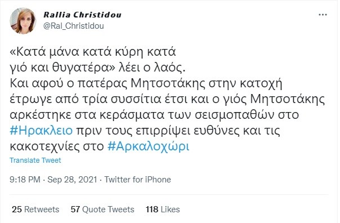Click Μητσοτάκης on the πατέρας line

point(168,84)
